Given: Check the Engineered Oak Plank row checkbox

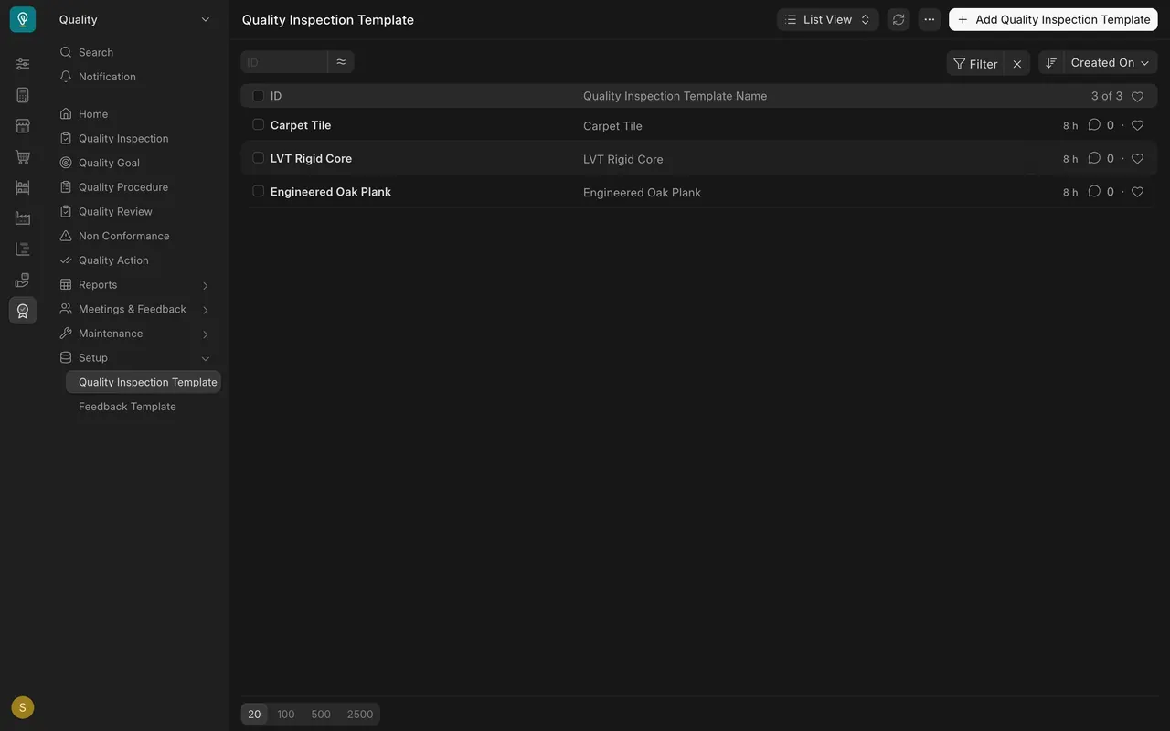Looking at the screenshot, I should 259,191.
